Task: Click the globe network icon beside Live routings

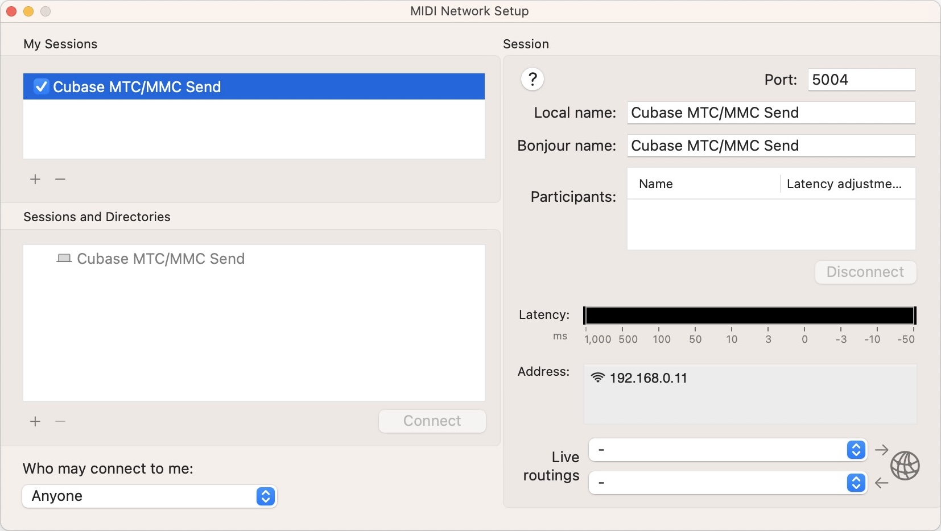Action: pyautogui.click(x=905, y=466)
